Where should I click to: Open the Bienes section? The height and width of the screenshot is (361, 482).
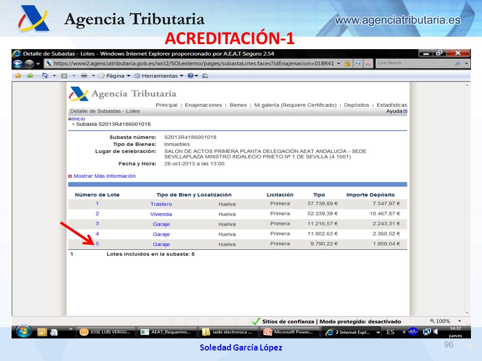(x=238, y=105)
